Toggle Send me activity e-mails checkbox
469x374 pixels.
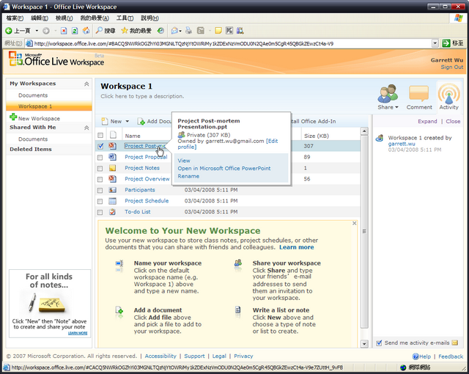[379, 343]
